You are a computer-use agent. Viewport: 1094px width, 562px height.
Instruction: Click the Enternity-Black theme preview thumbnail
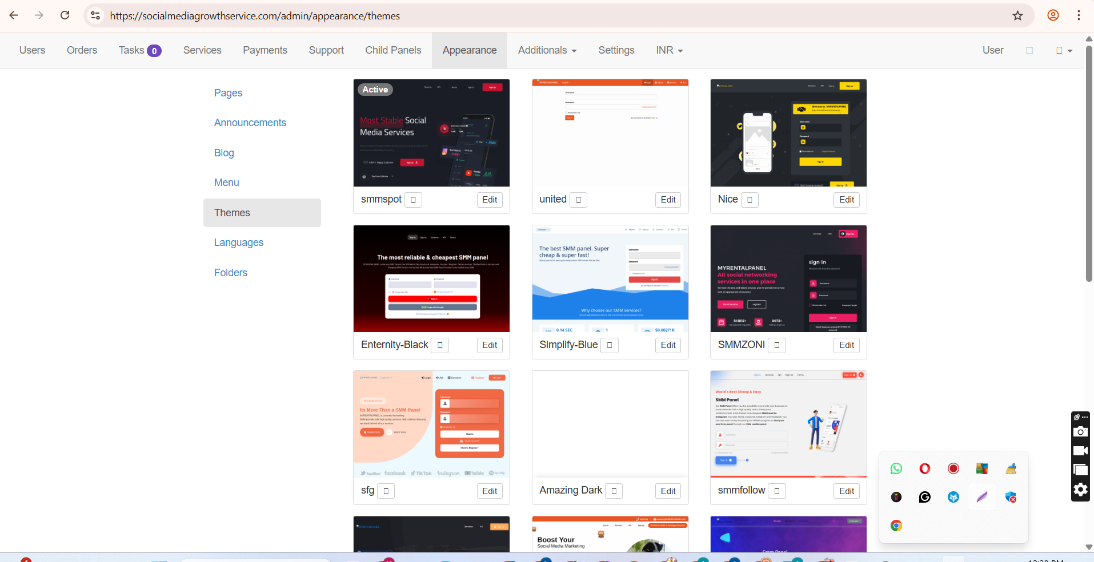(x=431, y=278)
